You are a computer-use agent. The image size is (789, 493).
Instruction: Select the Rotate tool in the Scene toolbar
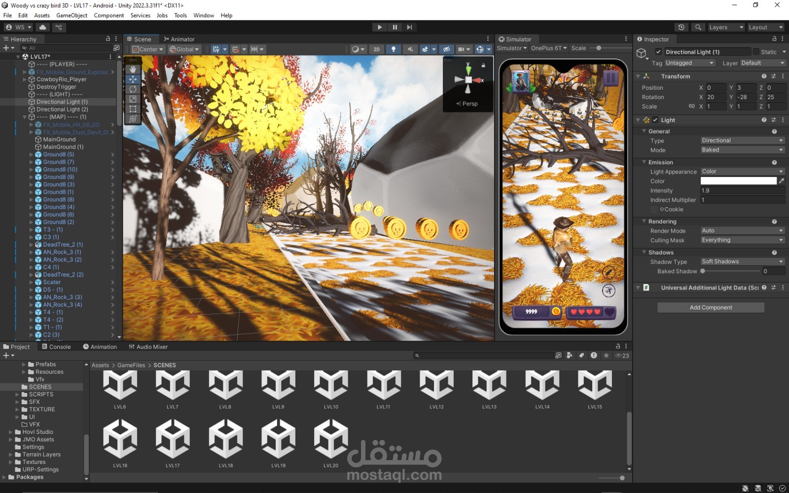133,89
